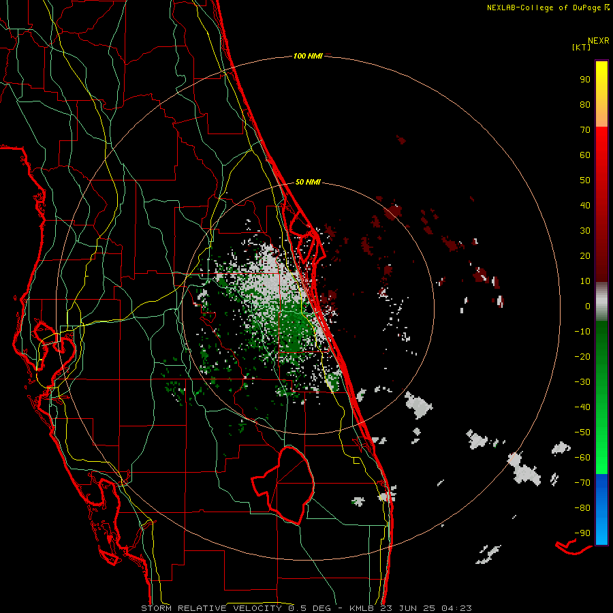Click the 30 value on velocity scale

[585, 230]
